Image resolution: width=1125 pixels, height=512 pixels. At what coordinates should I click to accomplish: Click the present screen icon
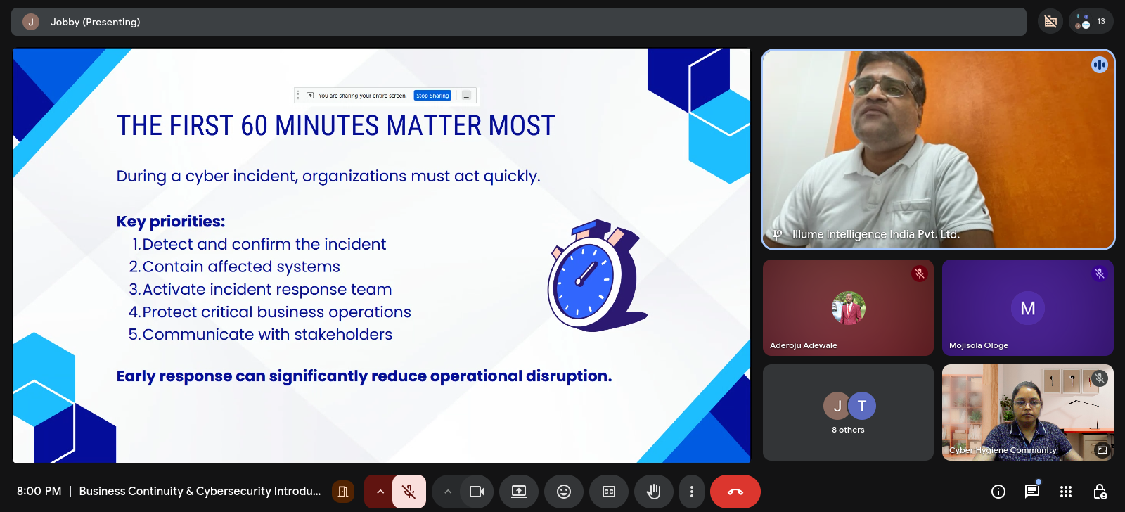(x=519, y=492)
